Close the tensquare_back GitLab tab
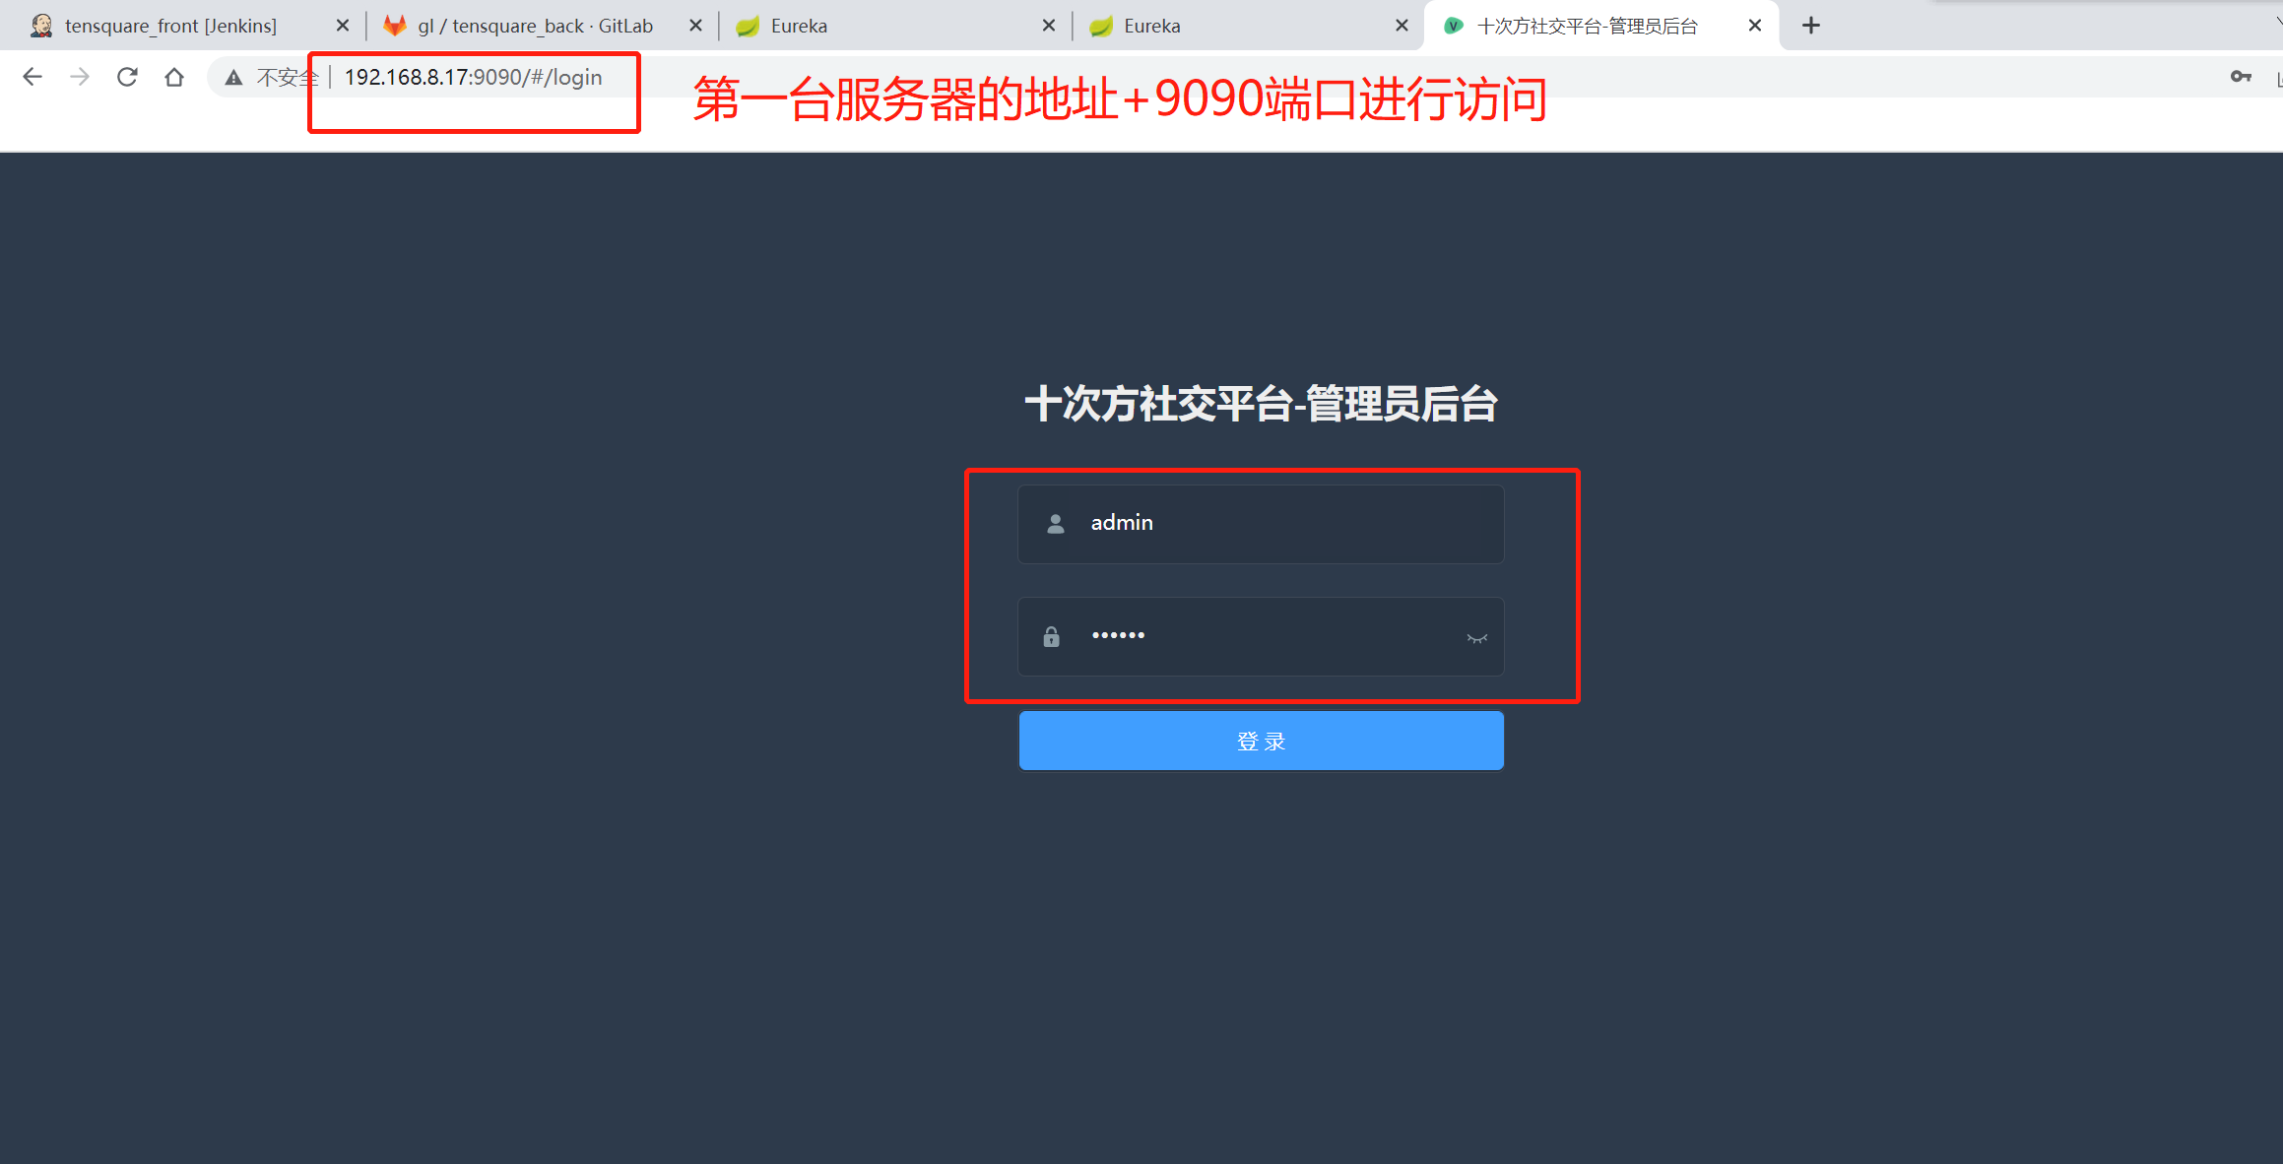Image resolution: width=2283 pixels, height=1164 pixels. tap(695, 26)
